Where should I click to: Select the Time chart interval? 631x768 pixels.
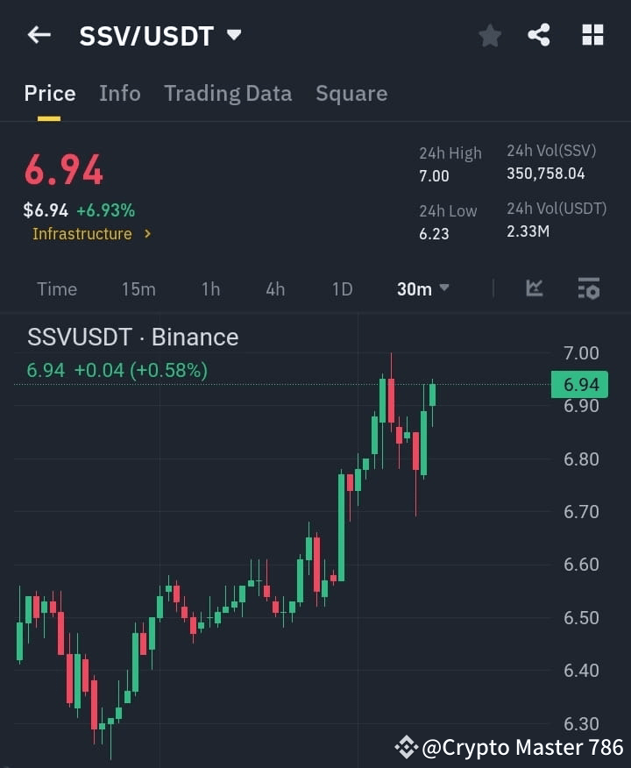(x=57, y=289)
